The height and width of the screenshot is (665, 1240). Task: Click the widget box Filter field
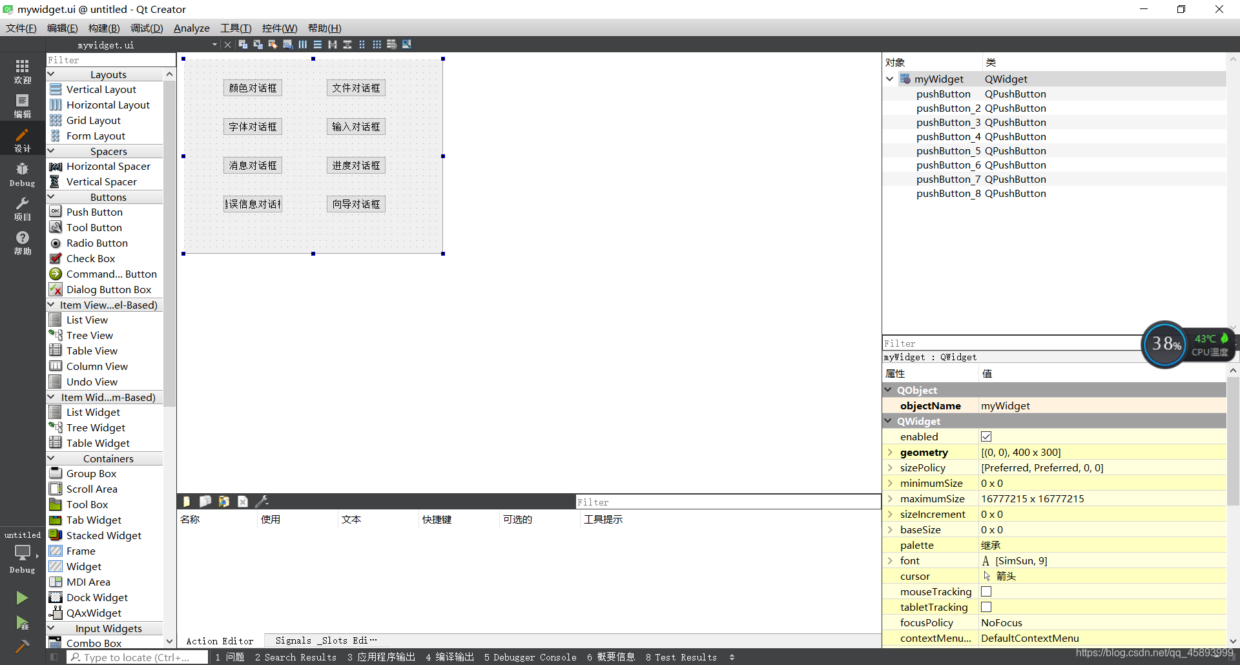pyautogui.click(x=110, y=60)
